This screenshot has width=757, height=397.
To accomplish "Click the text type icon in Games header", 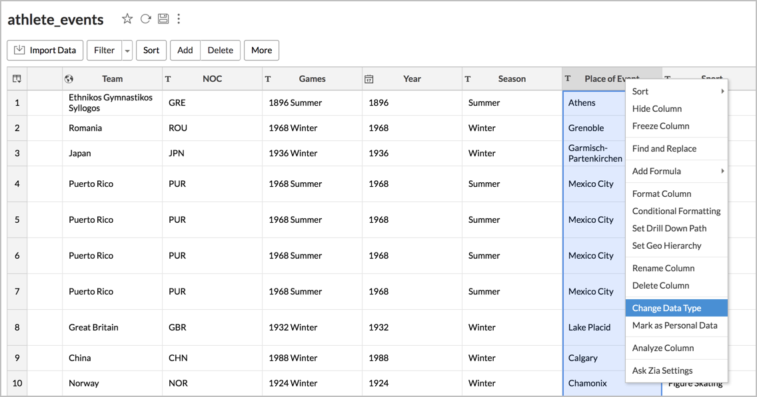I will click(x=268, y=78).
